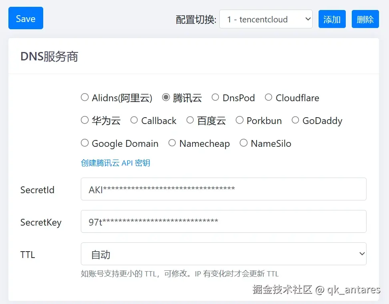Click the blue Save button

[26, 18]
